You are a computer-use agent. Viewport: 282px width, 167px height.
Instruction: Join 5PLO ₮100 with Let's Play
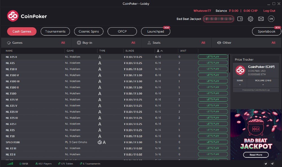[x=213, y=142]
